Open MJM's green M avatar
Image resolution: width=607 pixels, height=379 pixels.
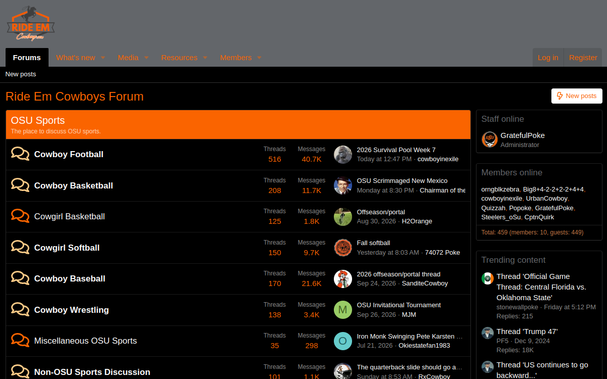343,310
